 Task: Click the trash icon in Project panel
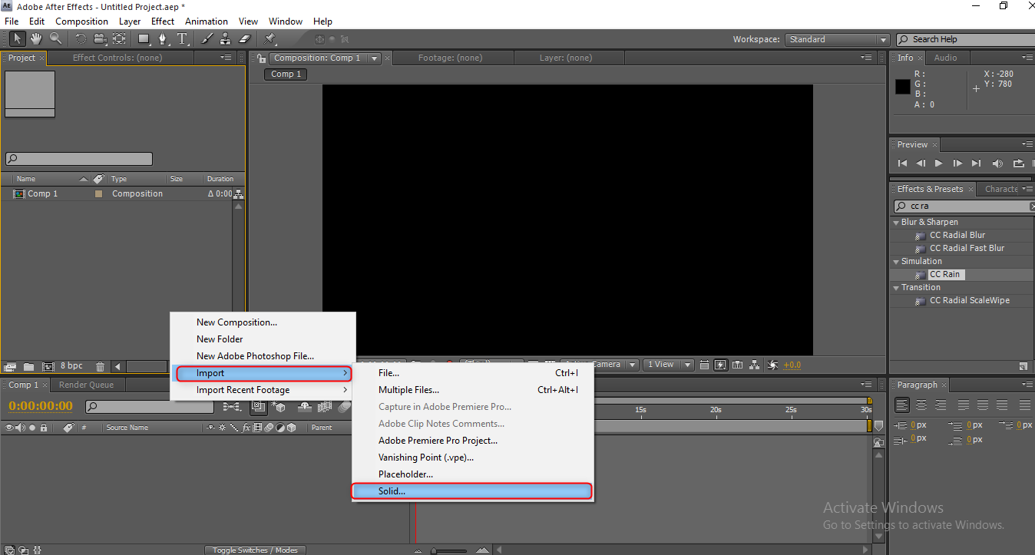point(100,367)
